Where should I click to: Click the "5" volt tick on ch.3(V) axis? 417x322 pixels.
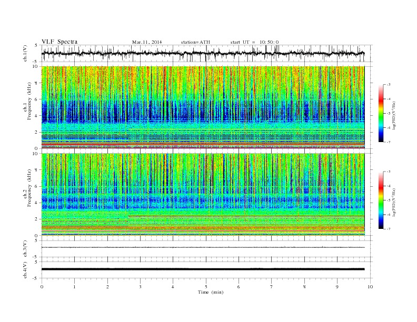coord(36,240)
